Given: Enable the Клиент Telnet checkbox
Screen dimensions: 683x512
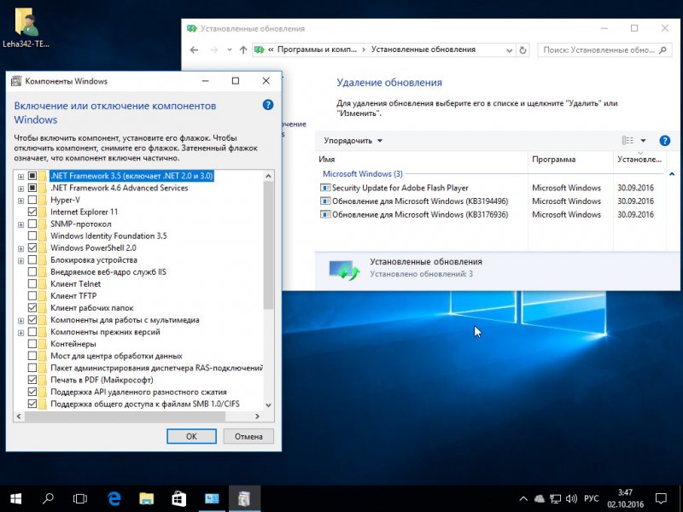Looking at the screenshot, I should 32,284.
